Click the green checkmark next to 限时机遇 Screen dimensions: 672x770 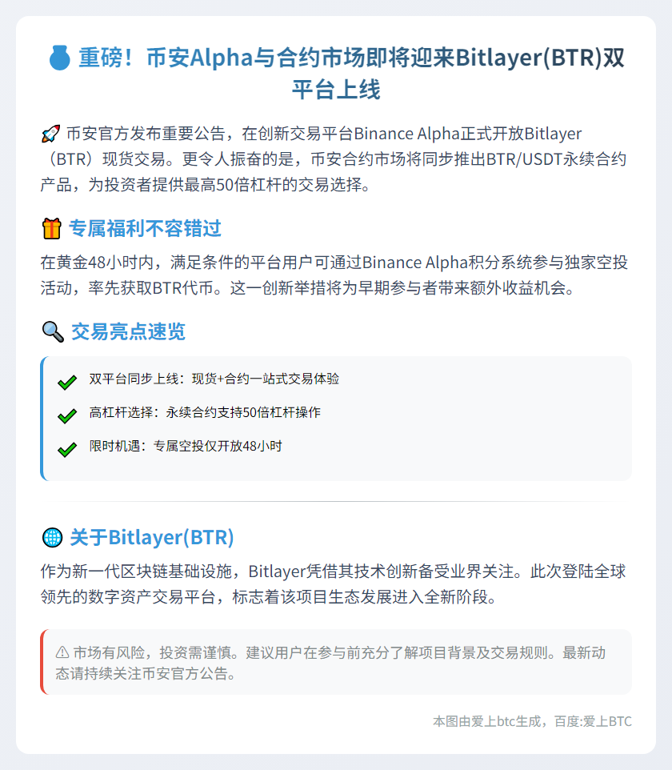pos(67,450)
